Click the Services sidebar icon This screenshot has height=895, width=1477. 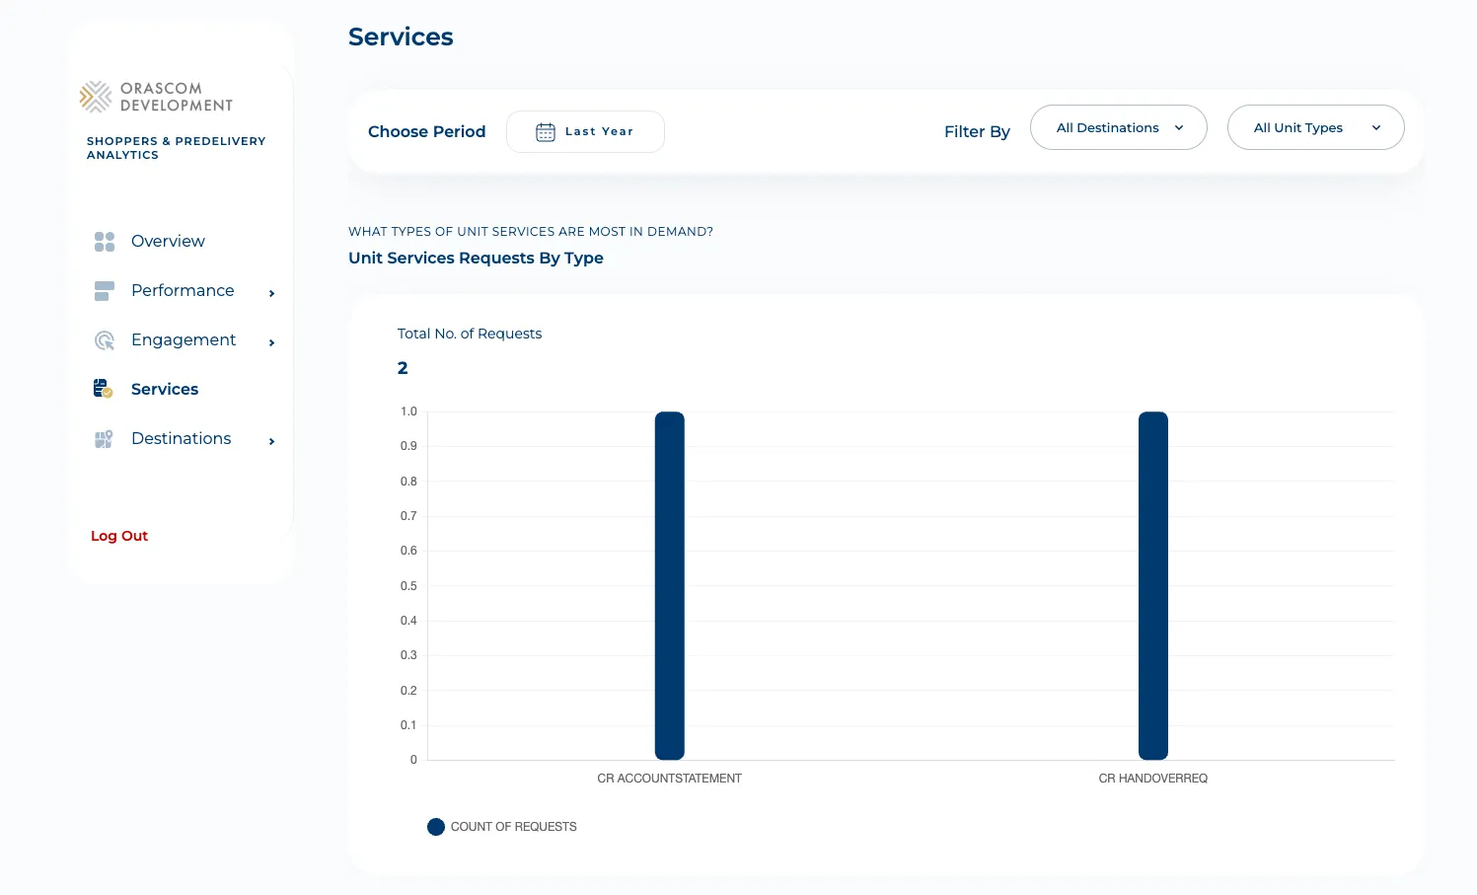point(104,389)
